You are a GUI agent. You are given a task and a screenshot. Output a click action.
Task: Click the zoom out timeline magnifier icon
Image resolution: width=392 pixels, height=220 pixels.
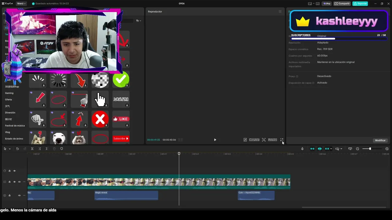(x=357, y=149)
